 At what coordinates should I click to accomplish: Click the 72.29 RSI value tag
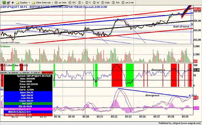(x=197, y=70)
